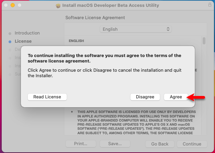The width and height of the screenshot is (215, 153).
Task: Click the Agree button
Action: pos(176,97)
